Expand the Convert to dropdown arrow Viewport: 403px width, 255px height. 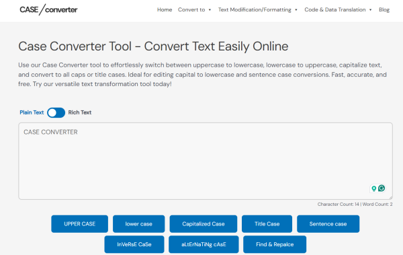[210, 10]
